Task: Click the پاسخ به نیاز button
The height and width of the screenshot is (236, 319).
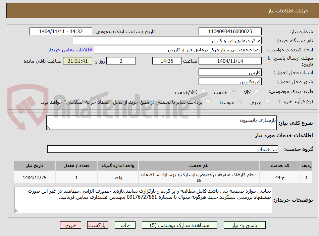Action: (245, 225)
